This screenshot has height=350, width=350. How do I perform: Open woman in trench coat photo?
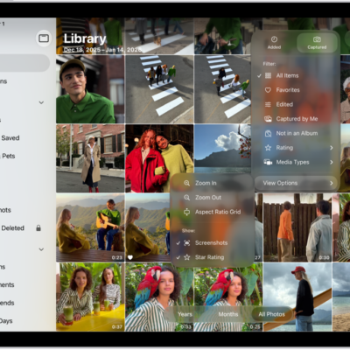(x=90, y=158)
